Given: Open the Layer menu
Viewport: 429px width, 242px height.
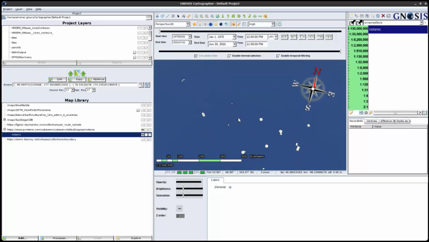Looking at the screenshot, I should 19,9.
